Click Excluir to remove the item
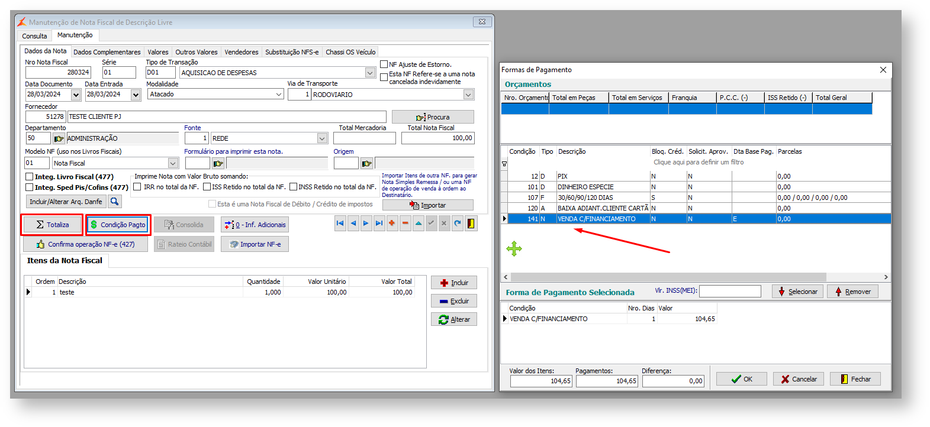930x427 pixels. tap(453, 301)
